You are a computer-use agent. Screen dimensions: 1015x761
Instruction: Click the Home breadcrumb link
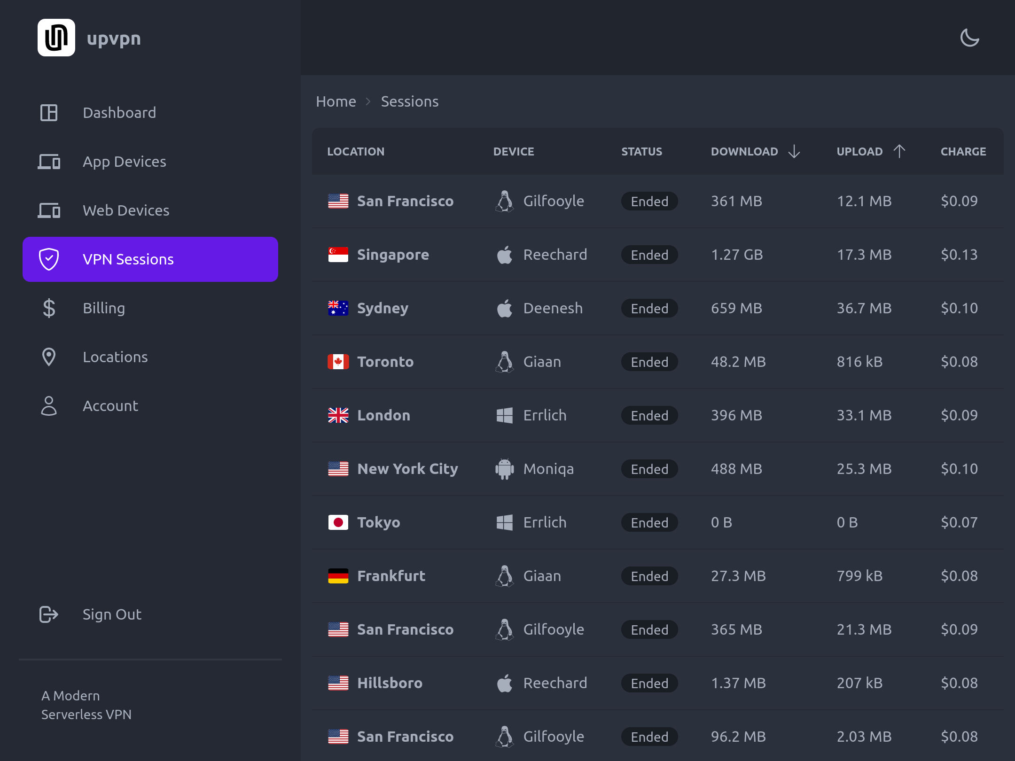[x=336, y=101]
